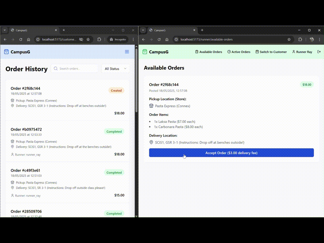Viewport: 324px width, 243px height.
Task: Open profile avatar in runner browser toolbar
Action: (x=312, y=39)
